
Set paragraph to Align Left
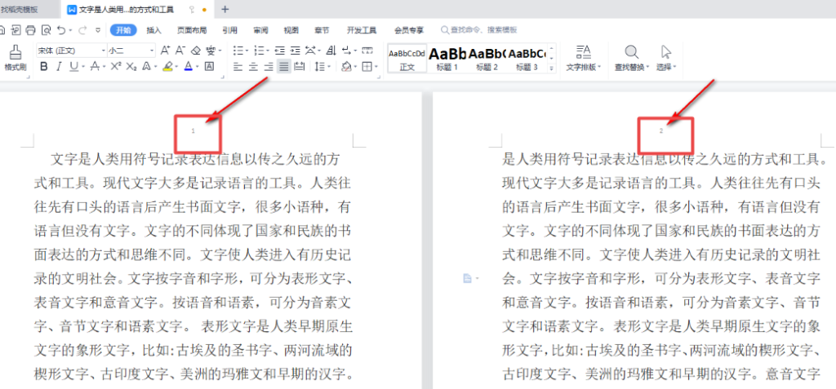pyautogui.click(x=238, y=67)
